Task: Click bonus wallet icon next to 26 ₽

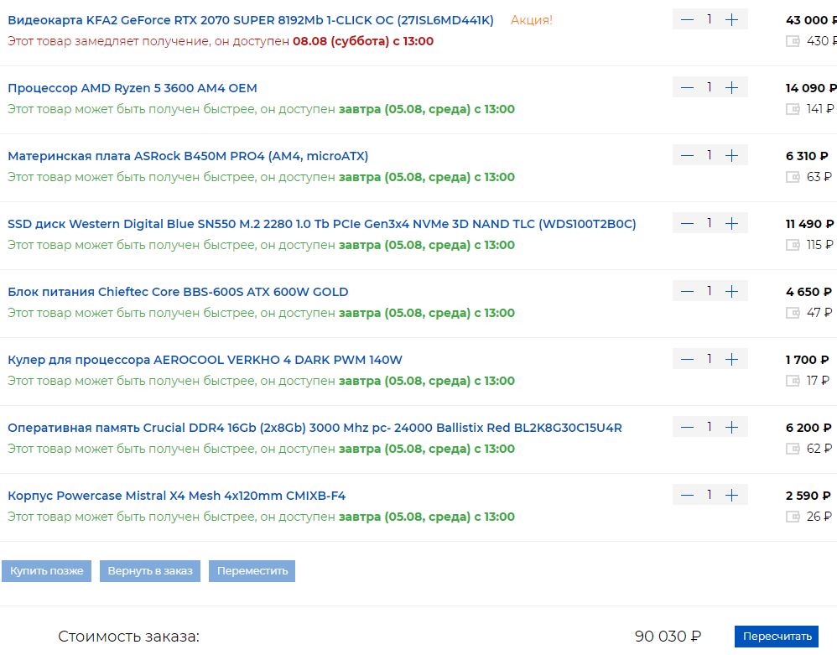Action: click(x=793, y=517)
